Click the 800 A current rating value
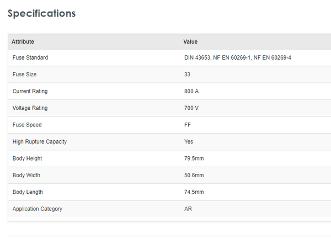331x238 pixels. click(x=191, y=91)
